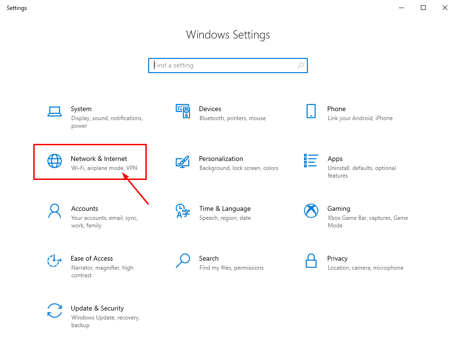Click the Time & Language icon

pyautogui.click(x=182, y=211)
